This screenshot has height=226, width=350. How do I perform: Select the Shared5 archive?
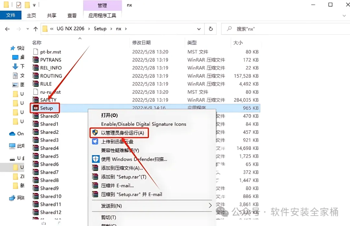49,156
